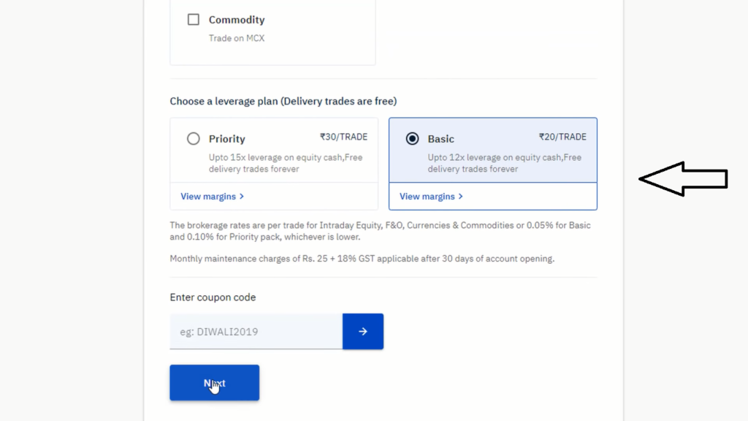Submit coupon code with the arrow button

(x=362, y=331)
